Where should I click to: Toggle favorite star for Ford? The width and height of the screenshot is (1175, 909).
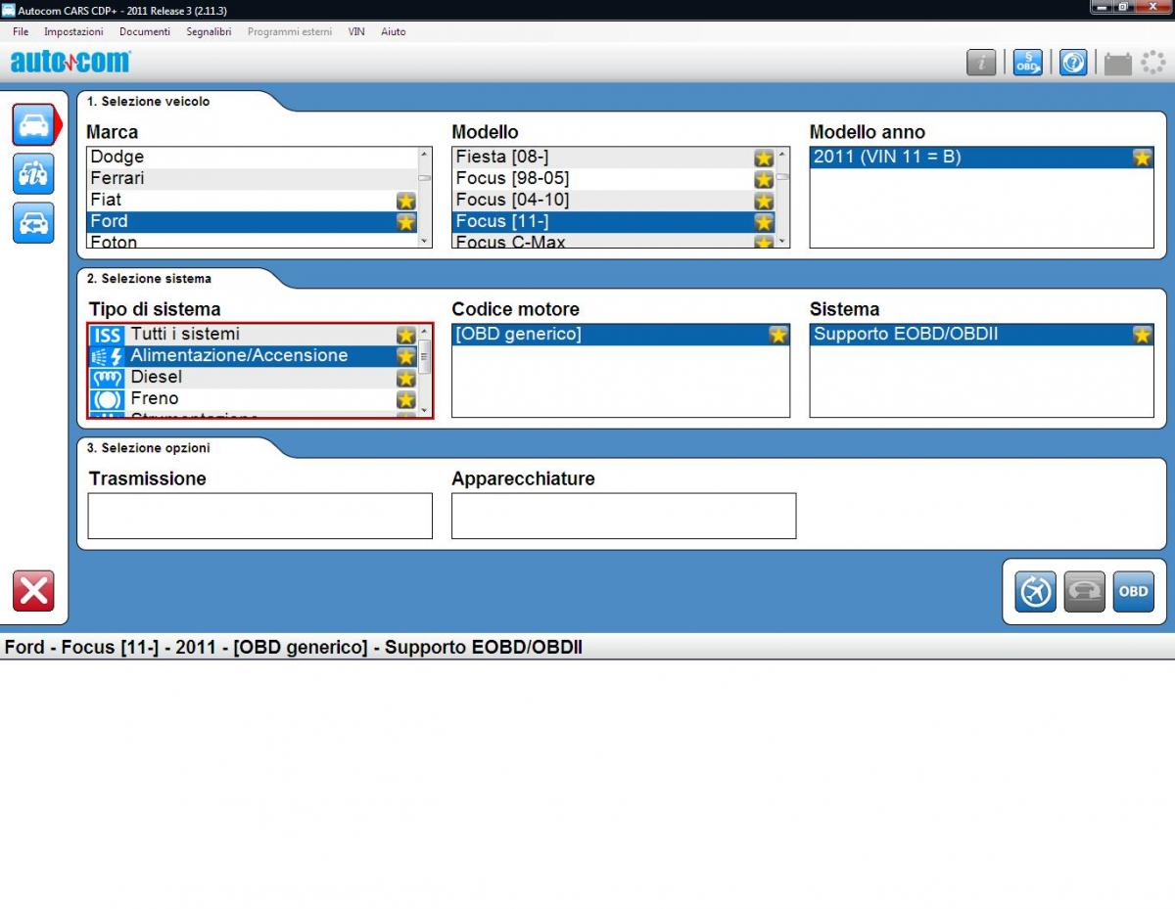(x=406, y=222)
